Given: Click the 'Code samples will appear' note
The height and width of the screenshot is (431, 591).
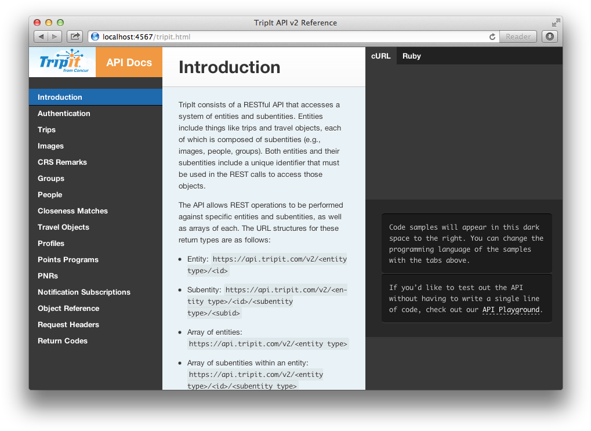Looking at the screenshot, I should (467, 244).
